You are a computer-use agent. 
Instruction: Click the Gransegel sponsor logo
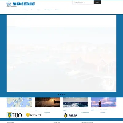[x=34, y=115]
